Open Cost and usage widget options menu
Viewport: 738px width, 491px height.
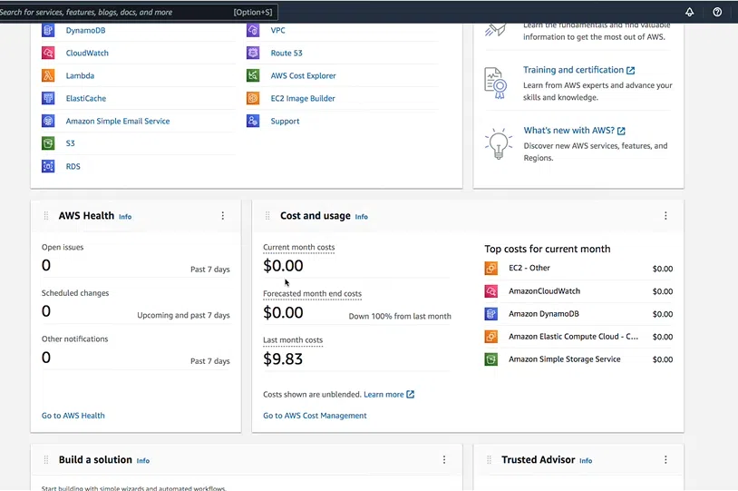coord(665,216)
